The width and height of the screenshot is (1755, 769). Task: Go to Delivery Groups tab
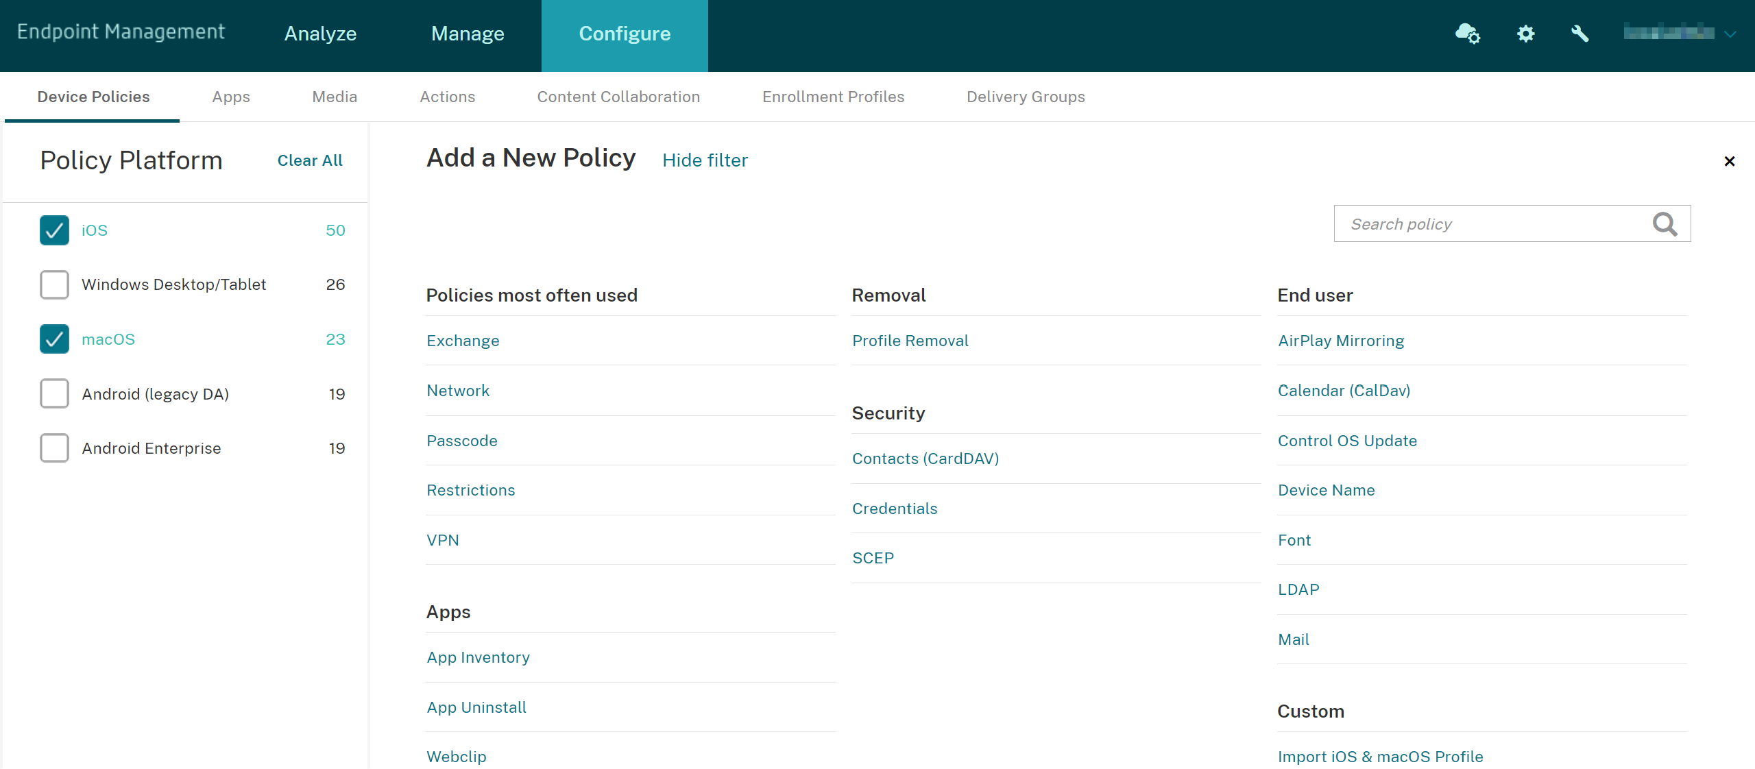click(x=1026, y=97)
